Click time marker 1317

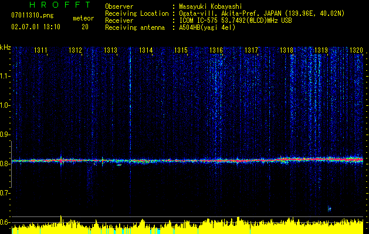tap(251, 50)
